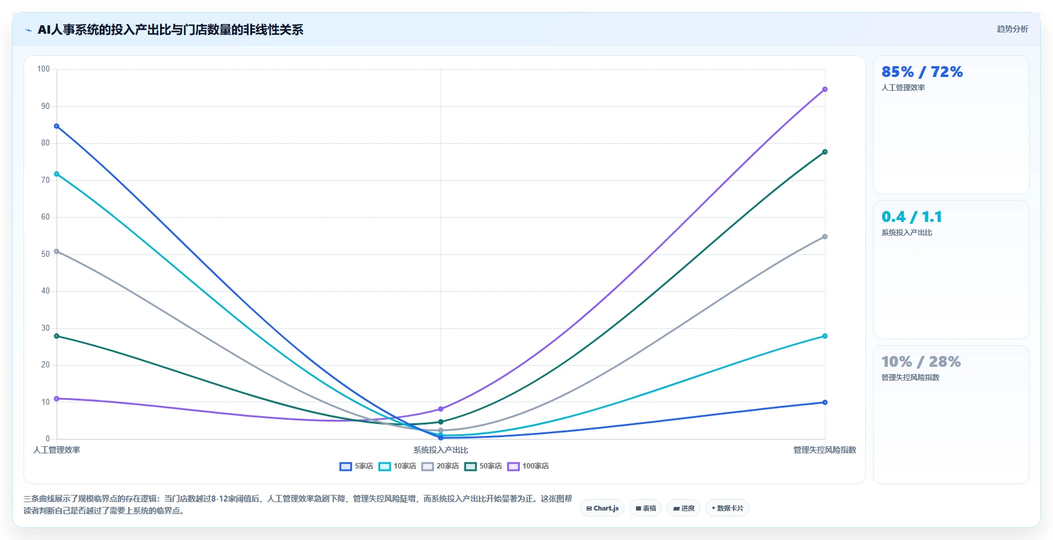
Task: Toggle the 5家店 legend color box
Action: click(345, 467)
